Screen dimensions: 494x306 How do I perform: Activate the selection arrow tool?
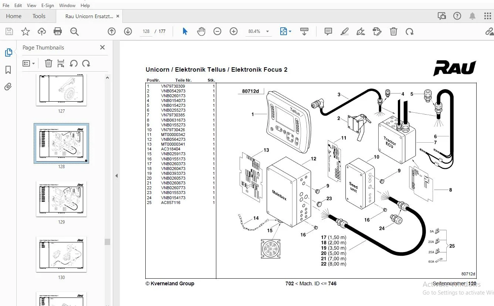coord(185,31)
